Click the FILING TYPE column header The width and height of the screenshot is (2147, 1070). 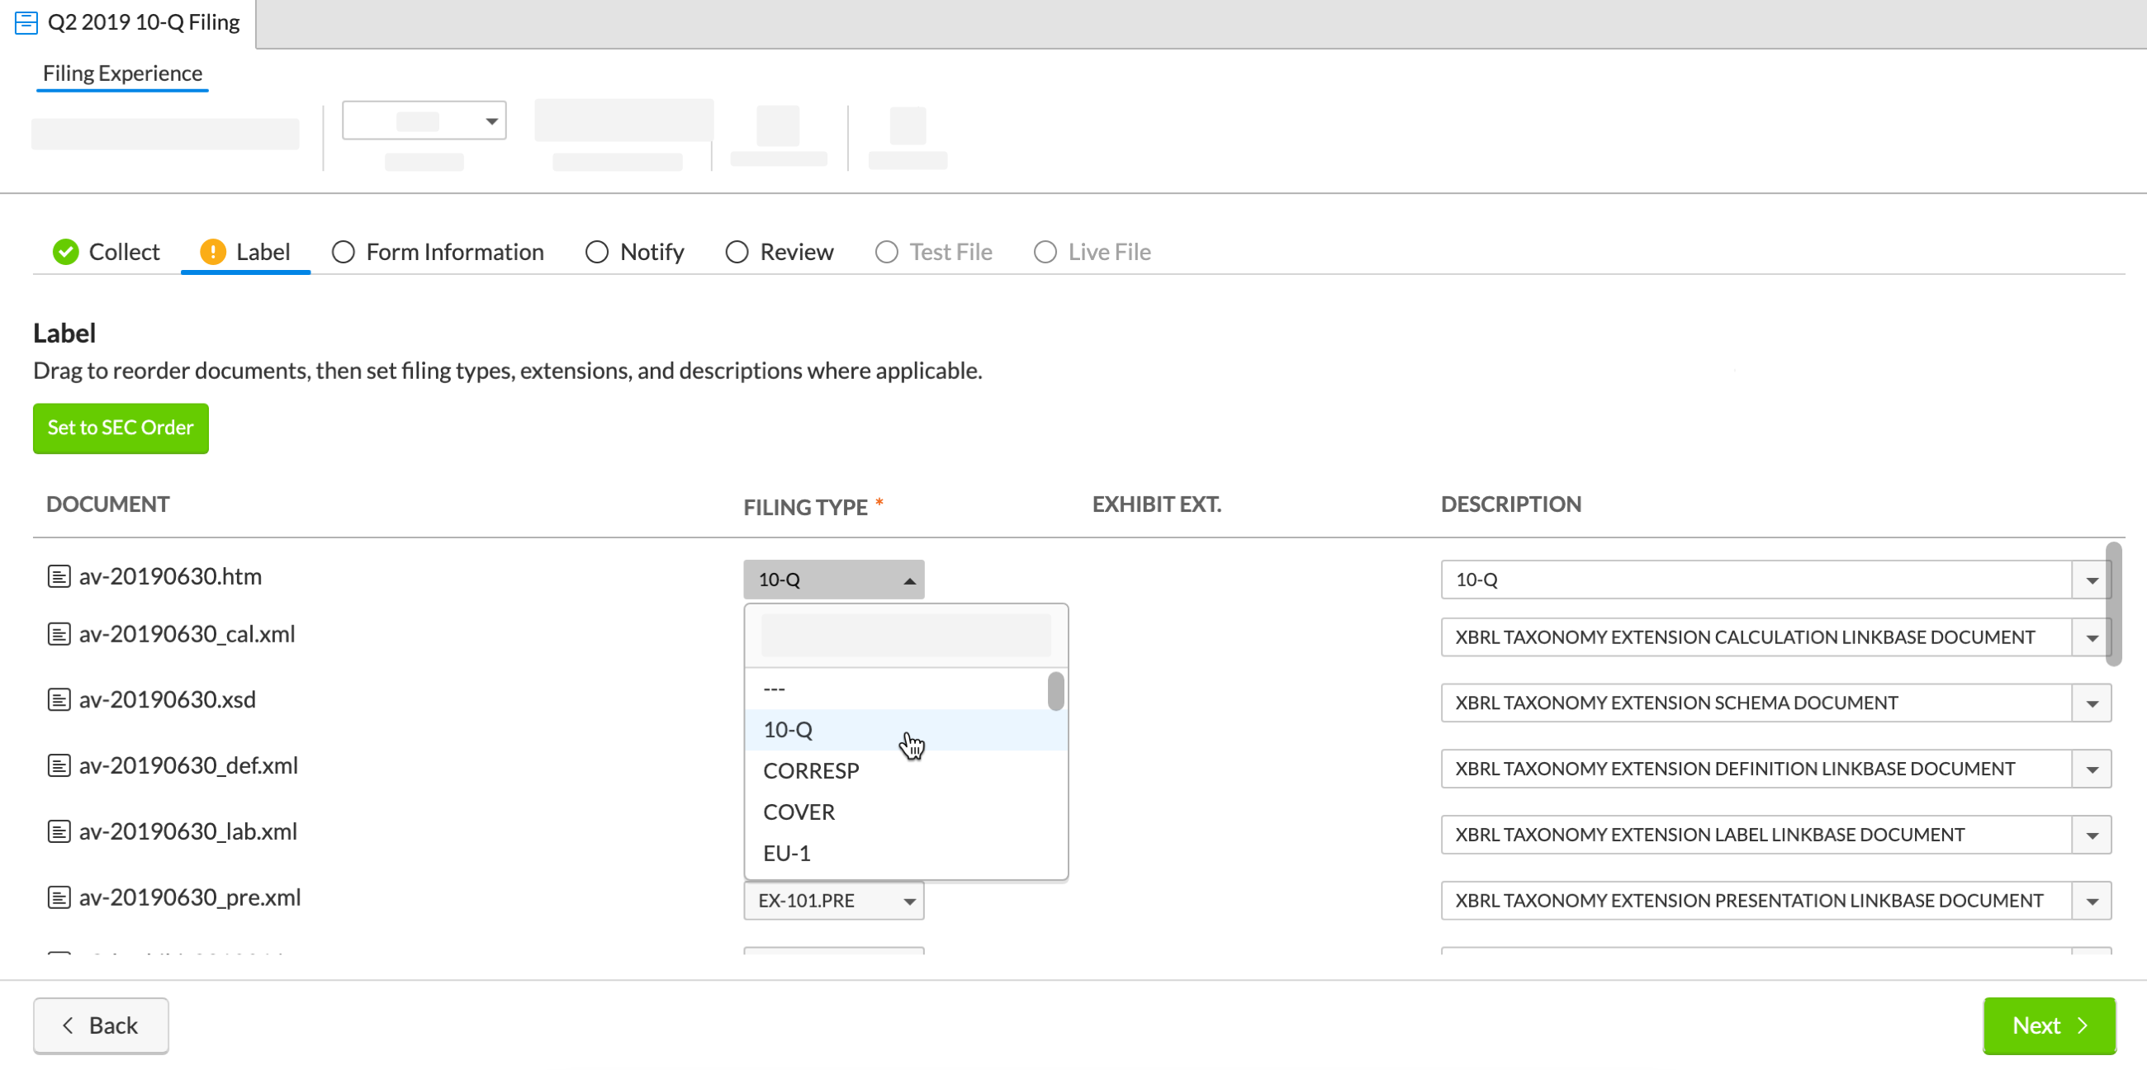click(x=805, y=507)
